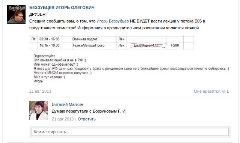
Task: View the like count number 1
Action: pyautogui.click(x=228, y=91)
